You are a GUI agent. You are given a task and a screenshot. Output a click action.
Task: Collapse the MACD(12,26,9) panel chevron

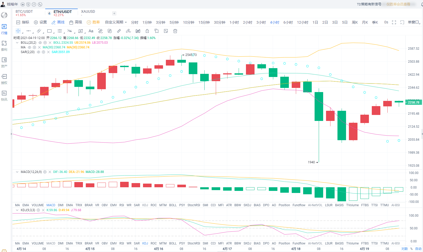(x=17, y=172)
